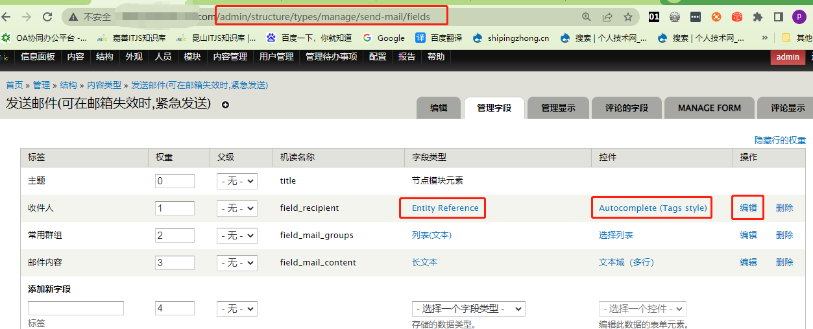Click the dark dots extension icon
The image size is (813, 329).
[696, 17]
